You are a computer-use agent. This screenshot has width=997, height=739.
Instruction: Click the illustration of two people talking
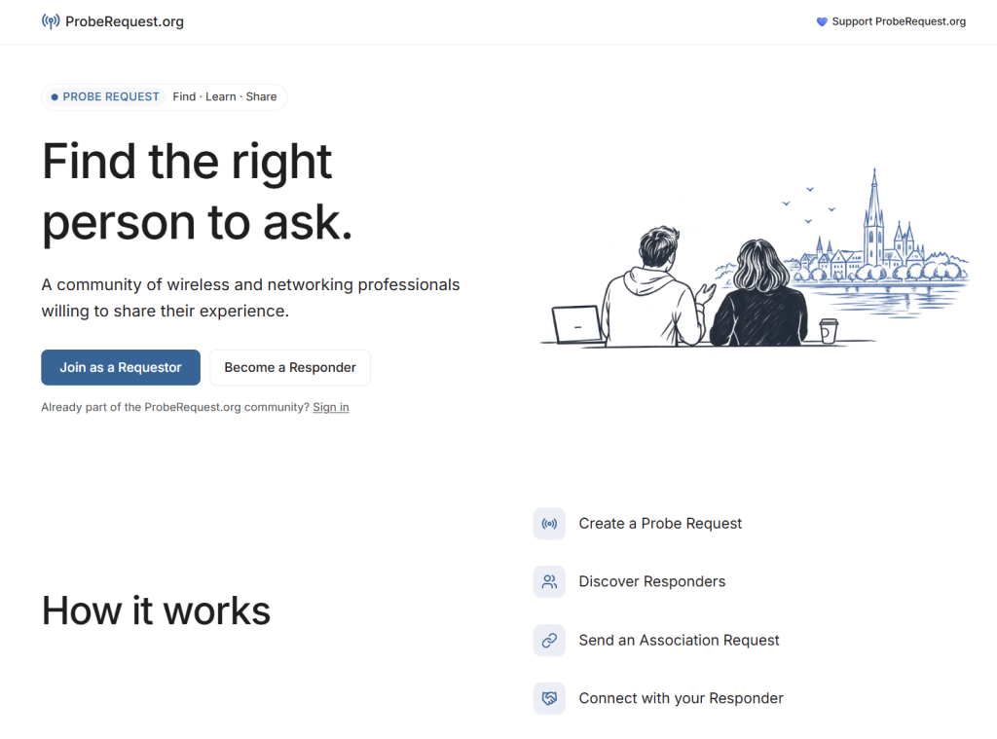755,258
